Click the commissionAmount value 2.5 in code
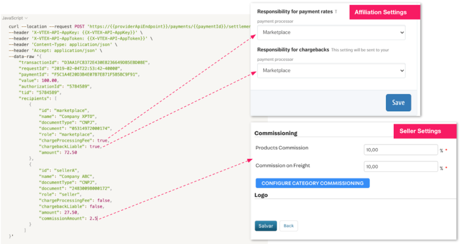This screenshot has width=460, height=244. [93, 219]
